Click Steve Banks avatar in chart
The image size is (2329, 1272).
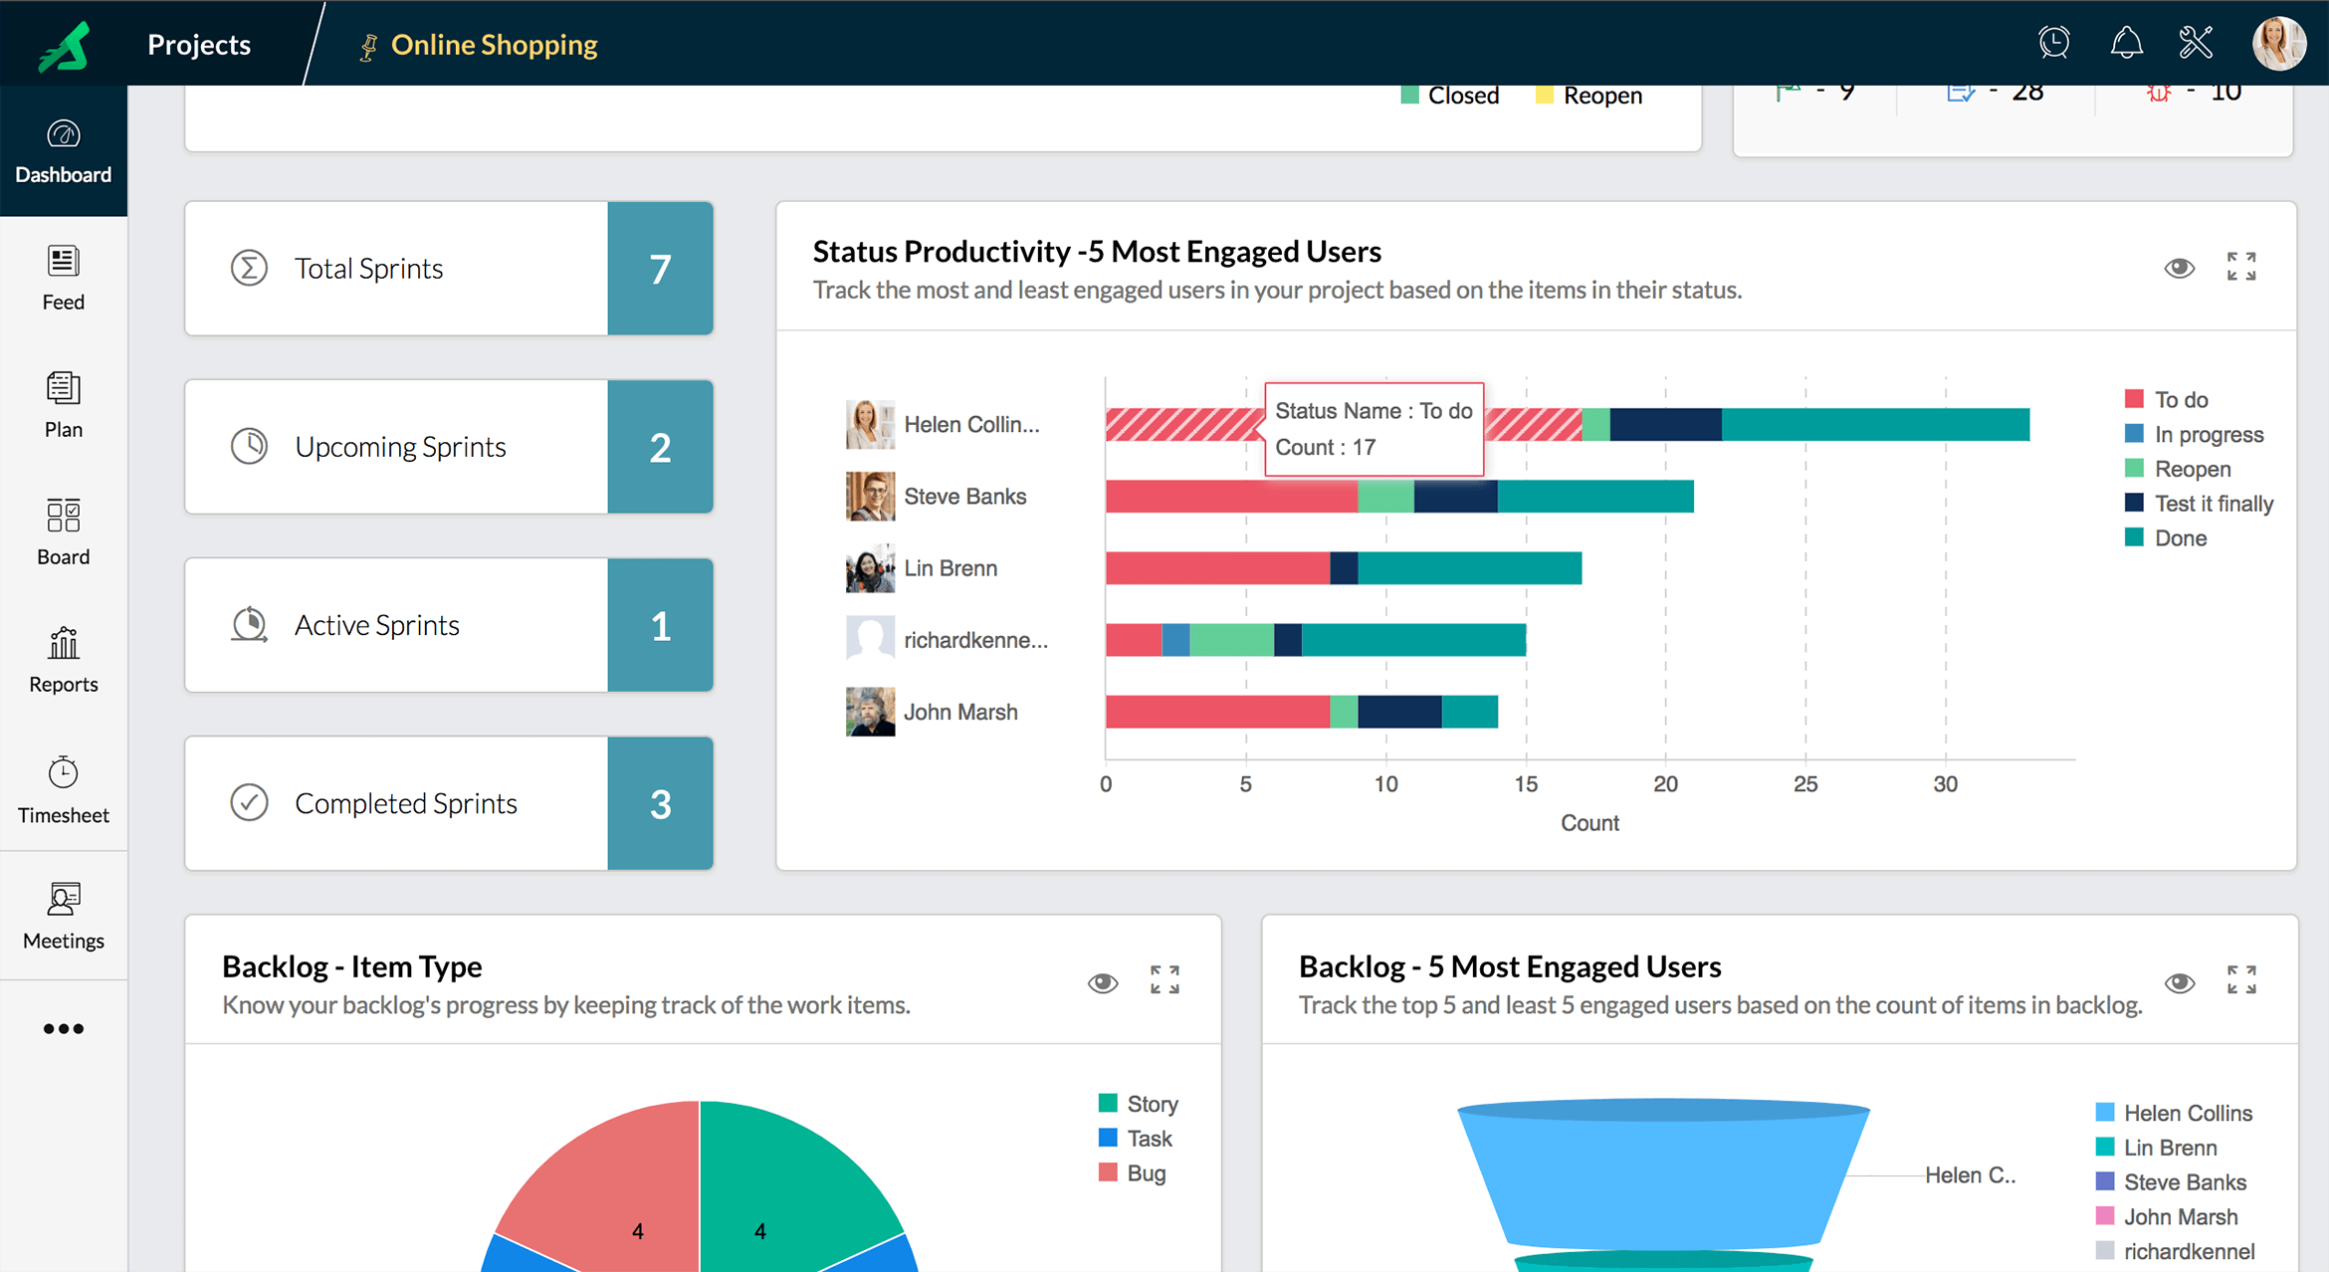(x=870, y=496)
